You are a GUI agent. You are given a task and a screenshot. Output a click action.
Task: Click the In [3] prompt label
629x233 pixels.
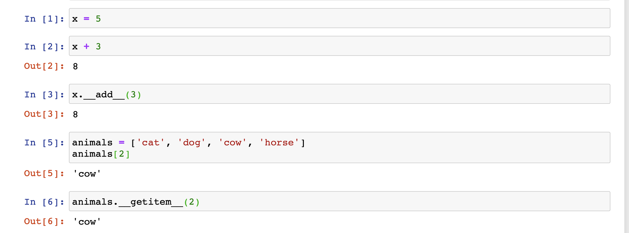pos(44,95)
